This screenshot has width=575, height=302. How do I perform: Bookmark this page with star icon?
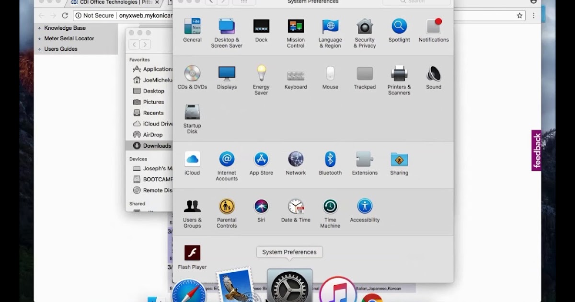(519, 15)
